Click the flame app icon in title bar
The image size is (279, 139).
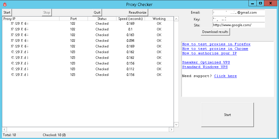pos(5,4)
